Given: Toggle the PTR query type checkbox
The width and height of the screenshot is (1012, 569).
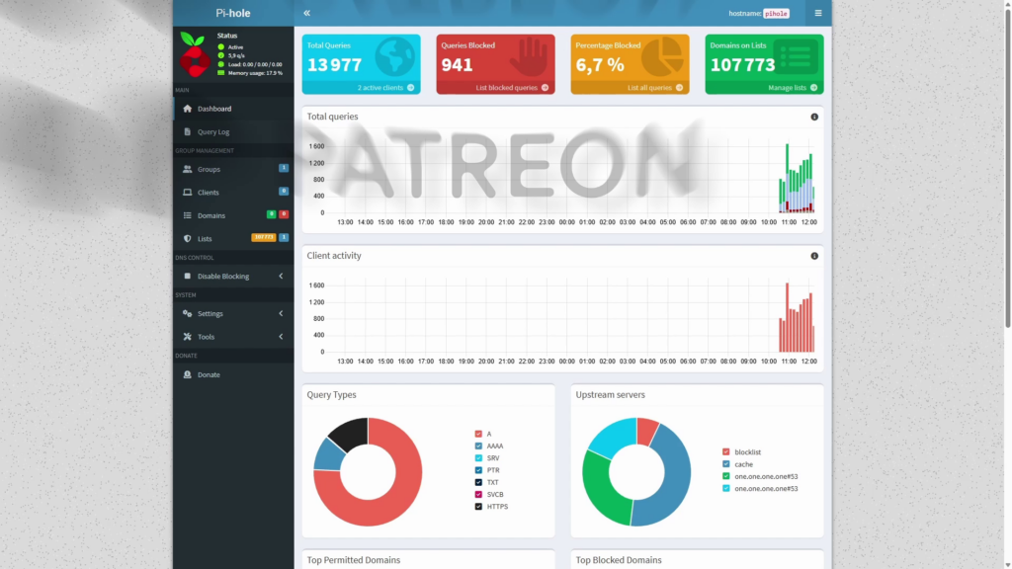Looking at the screenshot, I should tap(478, 470).
